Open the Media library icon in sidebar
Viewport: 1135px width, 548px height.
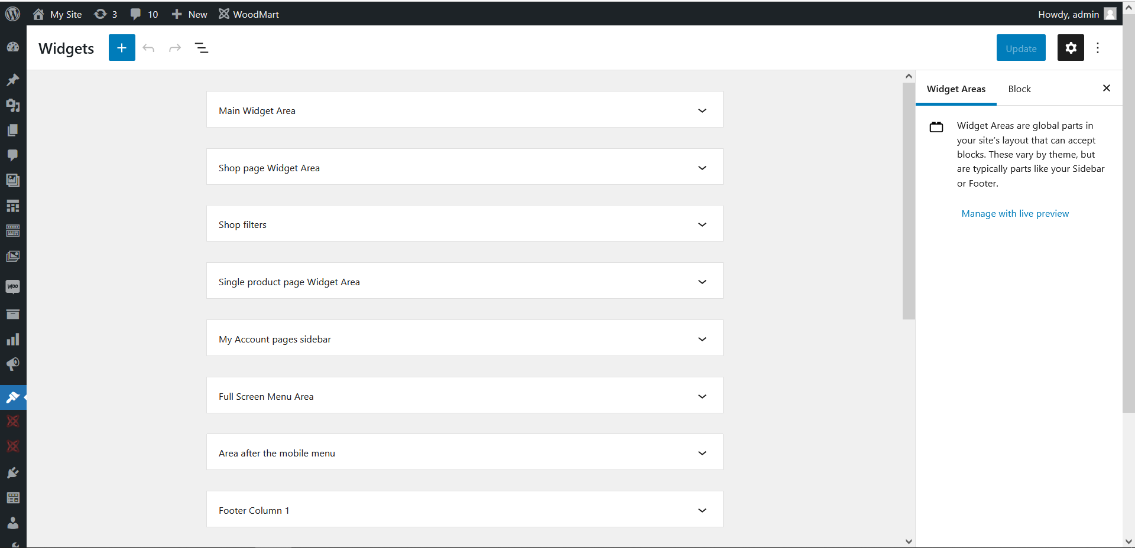(x=13, y=105)
